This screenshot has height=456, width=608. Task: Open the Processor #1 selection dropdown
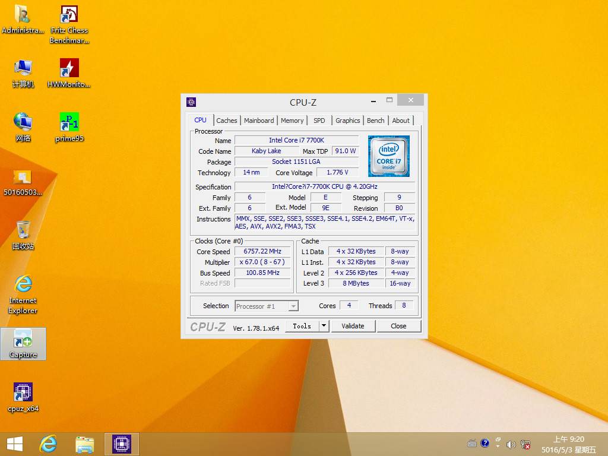pos(267,306)
